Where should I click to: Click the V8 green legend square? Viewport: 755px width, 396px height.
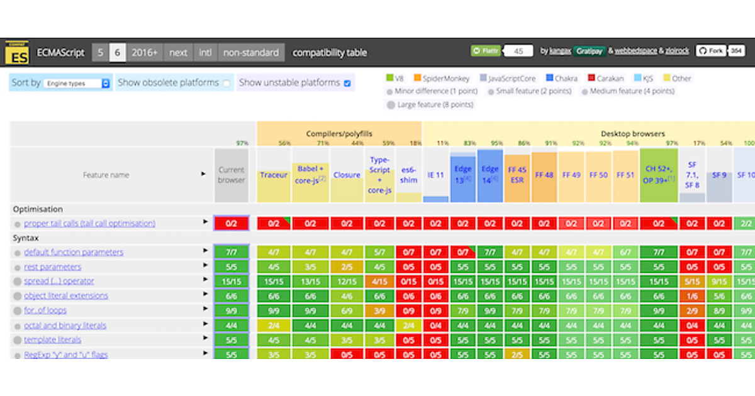pos(389,79)
